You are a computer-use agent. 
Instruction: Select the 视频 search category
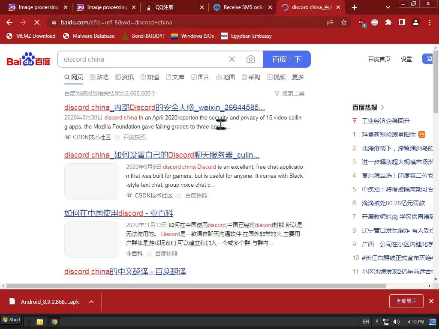(x=277, y=77)
